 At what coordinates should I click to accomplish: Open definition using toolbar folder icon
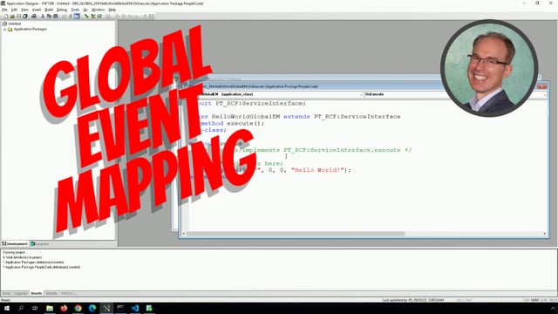coord(12,16)
